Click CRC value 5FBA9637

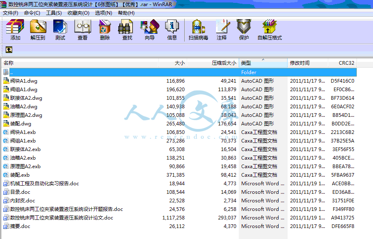(342, 175)
